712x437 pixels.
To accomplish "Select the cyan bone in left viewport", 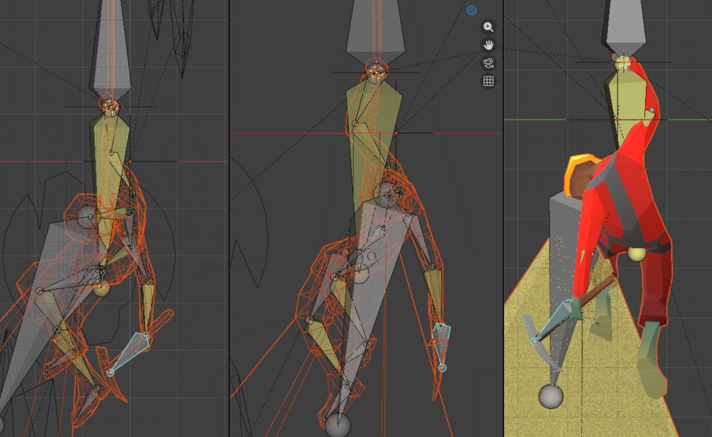I will [130, 352].
